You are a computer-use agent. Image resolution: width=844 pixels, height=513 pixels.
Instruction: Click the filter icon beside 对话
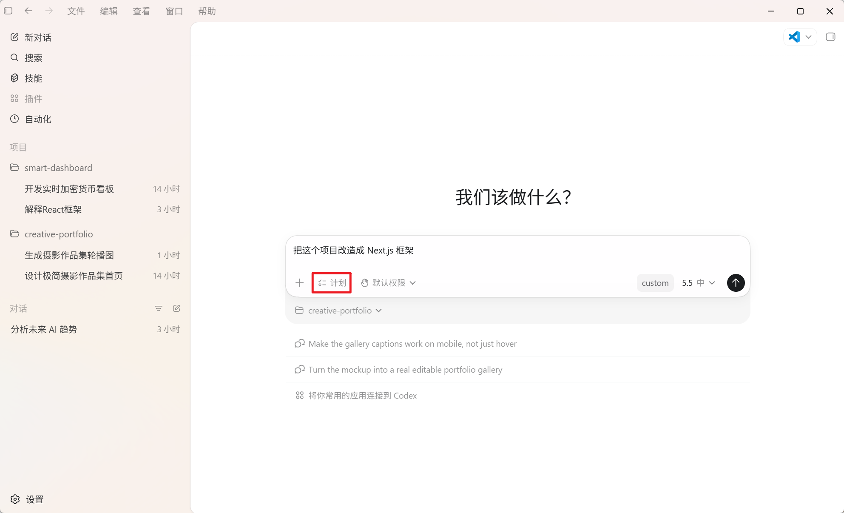pos(159,308)
